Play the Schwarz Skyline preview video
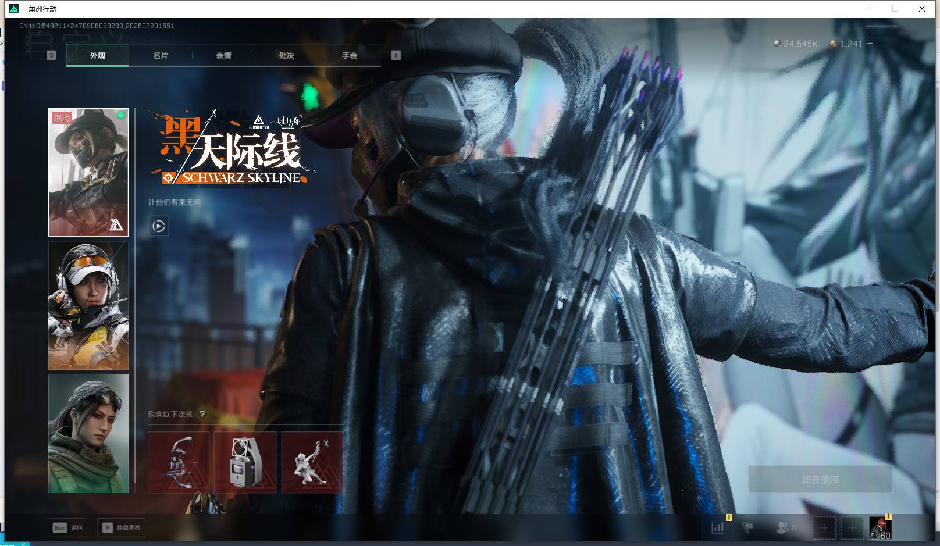This screenshot has width=940, height=546. (x=159, y=226)
